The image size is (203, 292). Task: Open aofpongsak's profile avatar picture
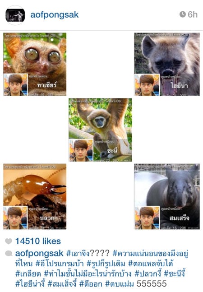point(15,15)
